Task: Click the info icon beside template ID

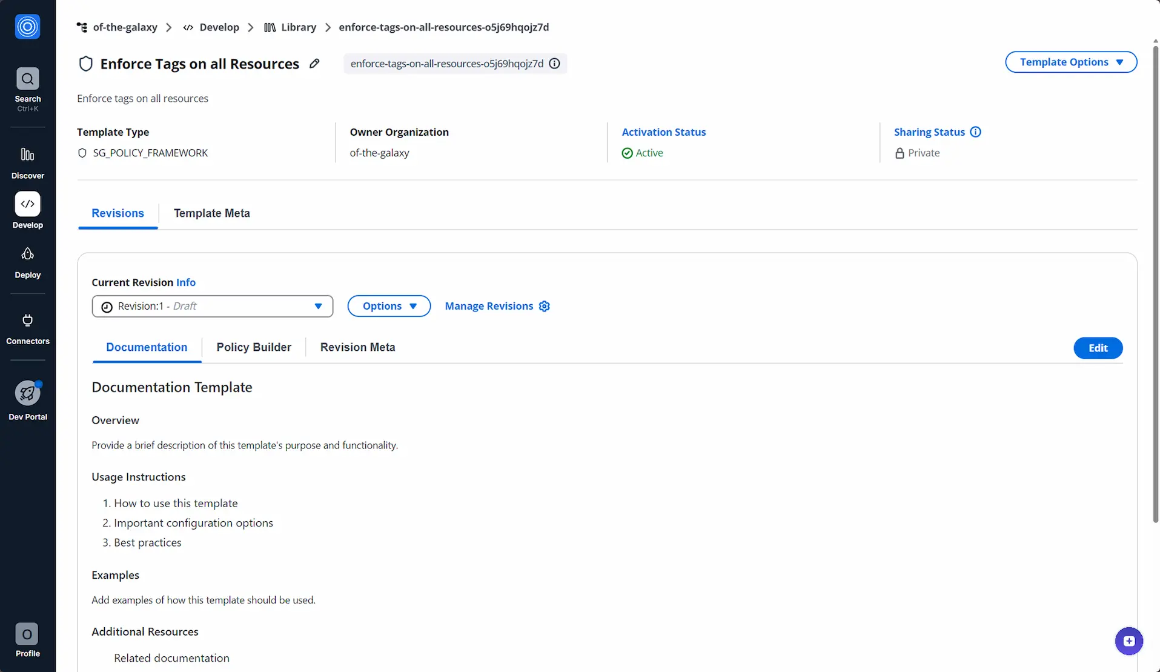Action: pos(554,64)
